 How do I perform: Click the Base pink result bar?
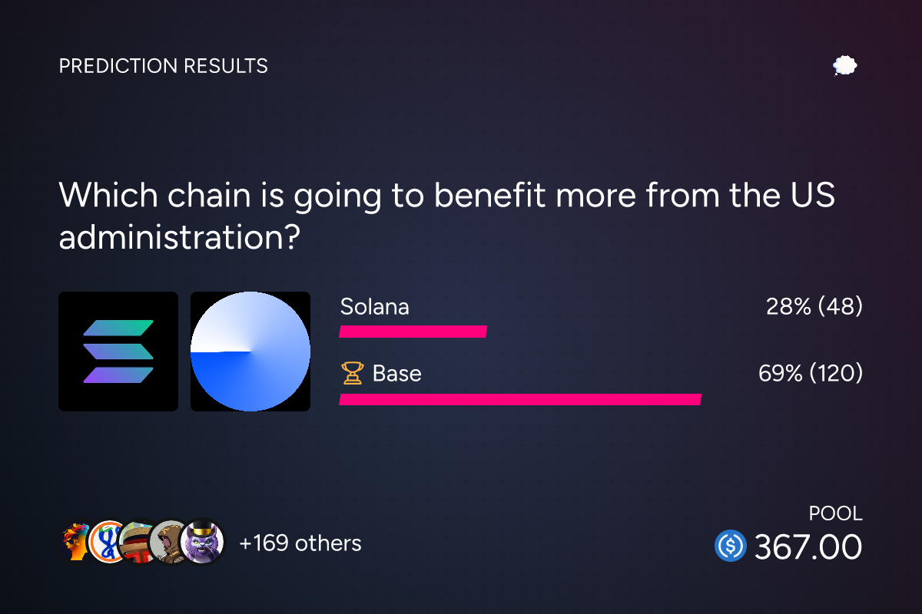click(x=520, y=399)
